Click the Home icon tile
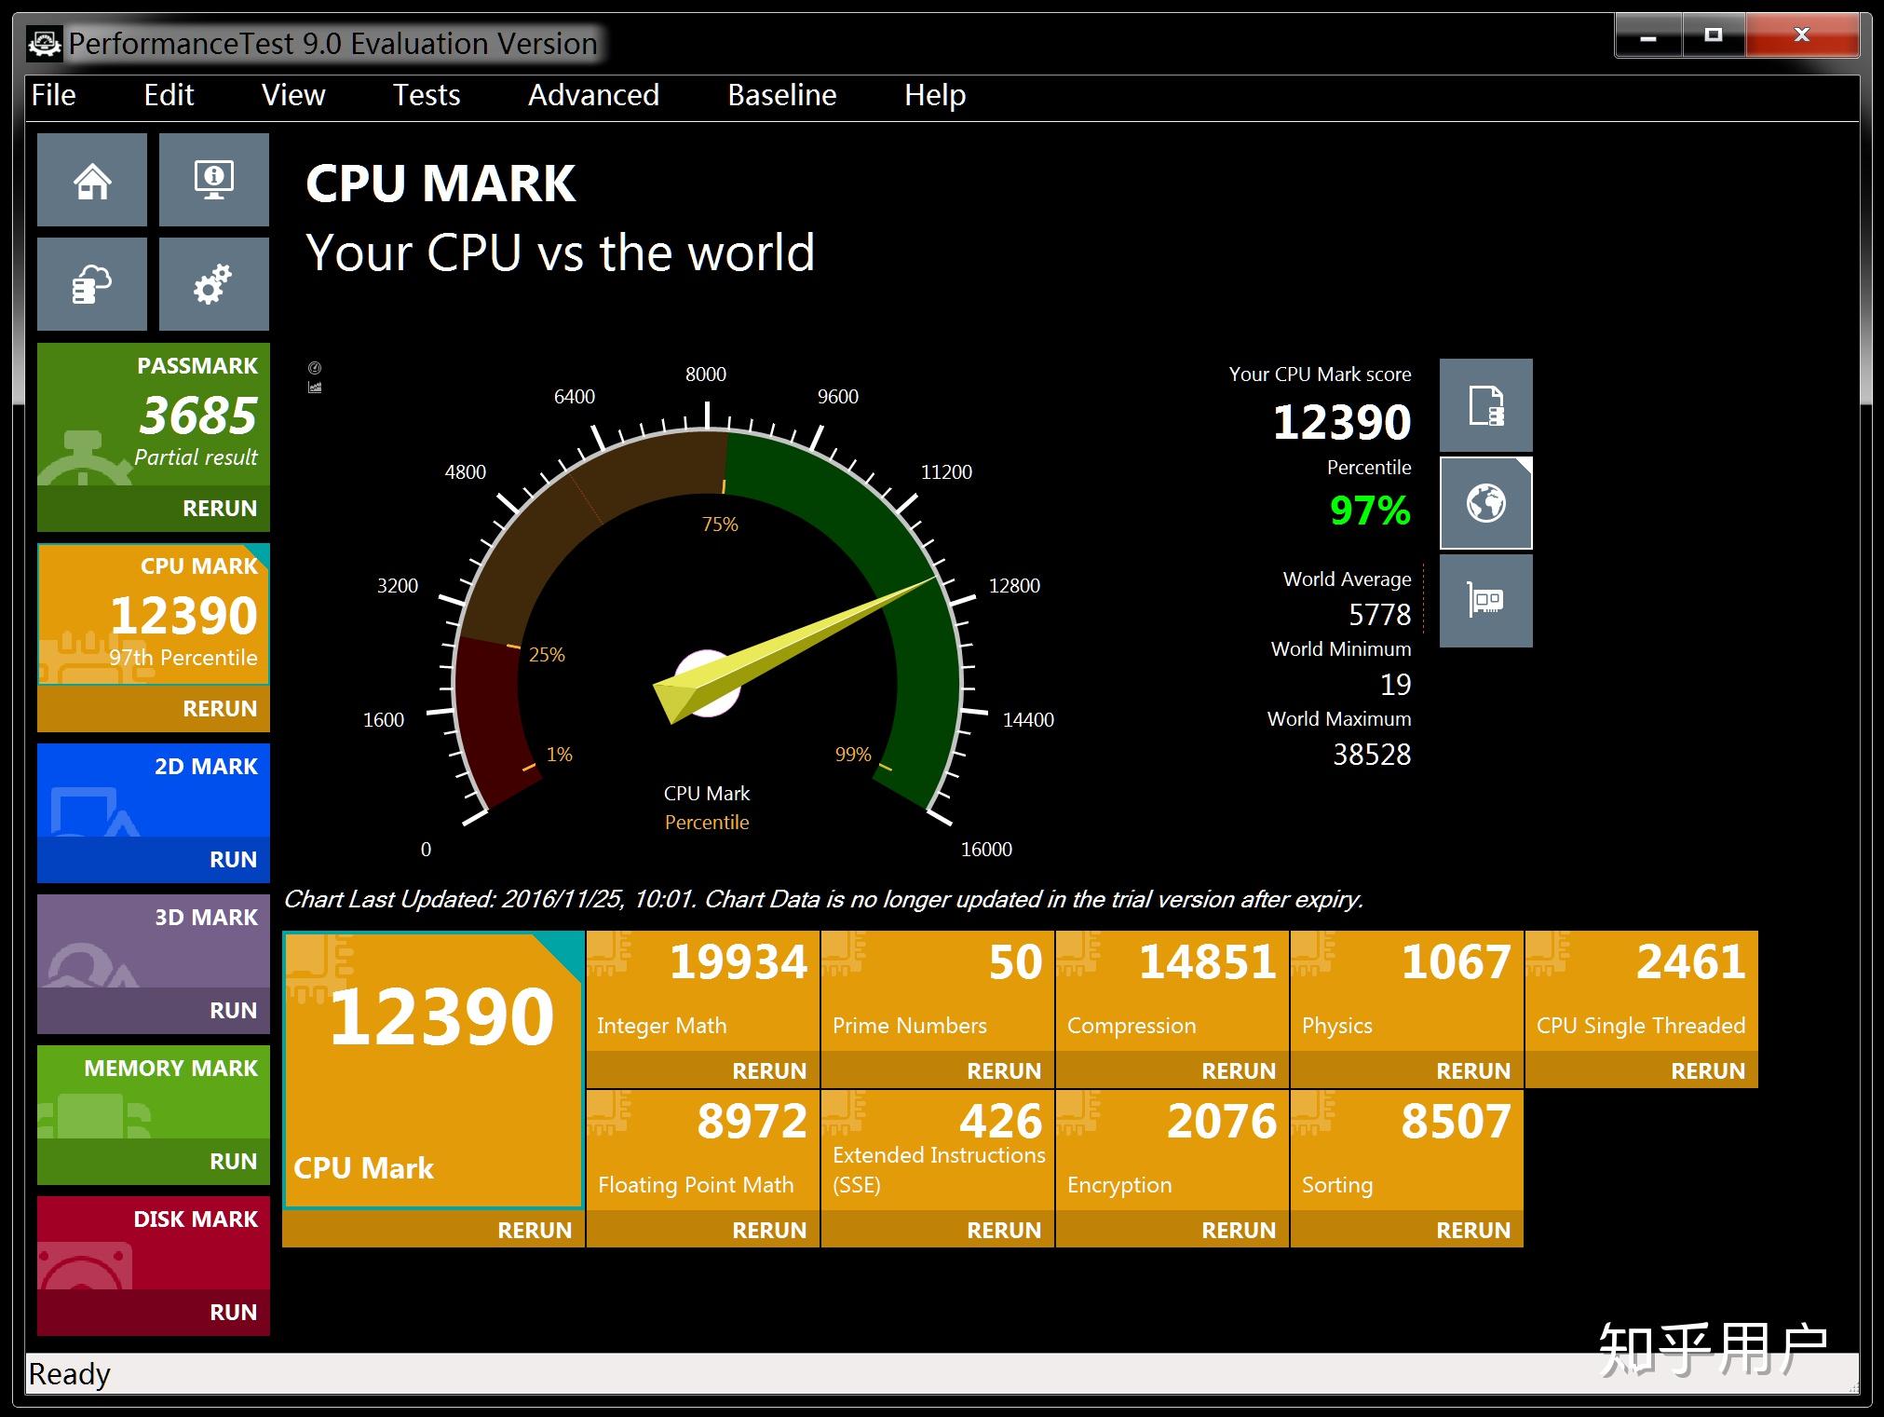The width and height of the screenshot is (1884, 1417). point(92,180)
